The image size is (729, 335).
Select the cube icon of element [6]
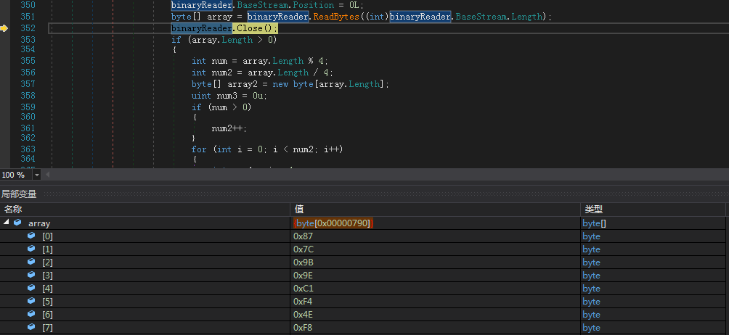[x=31, y=314]
